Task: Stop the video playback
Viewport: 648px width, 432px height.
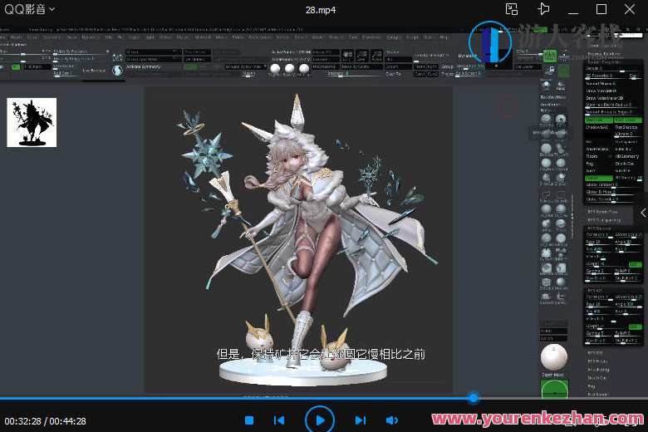Action: 249,420
